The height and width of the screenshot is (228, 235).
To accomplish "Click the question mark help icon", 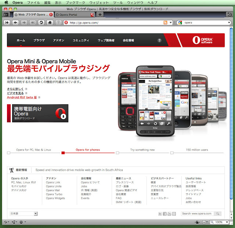I will tap(159, 40).
